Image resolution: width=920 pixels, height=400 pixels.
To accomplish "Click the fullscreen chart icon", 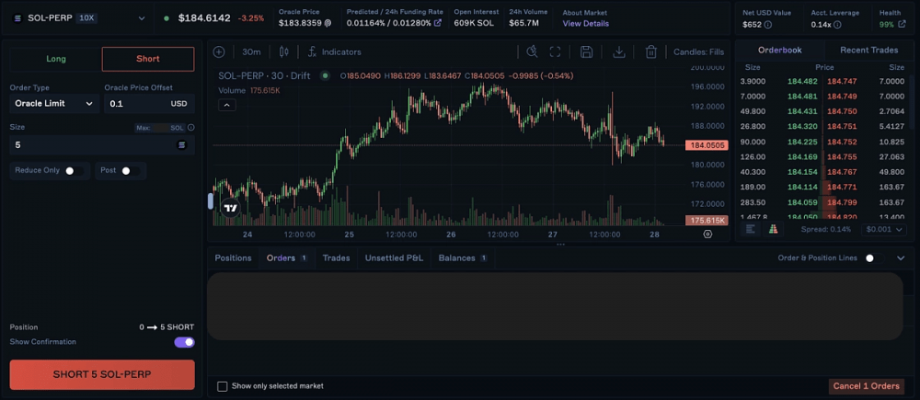I will 555,51.
